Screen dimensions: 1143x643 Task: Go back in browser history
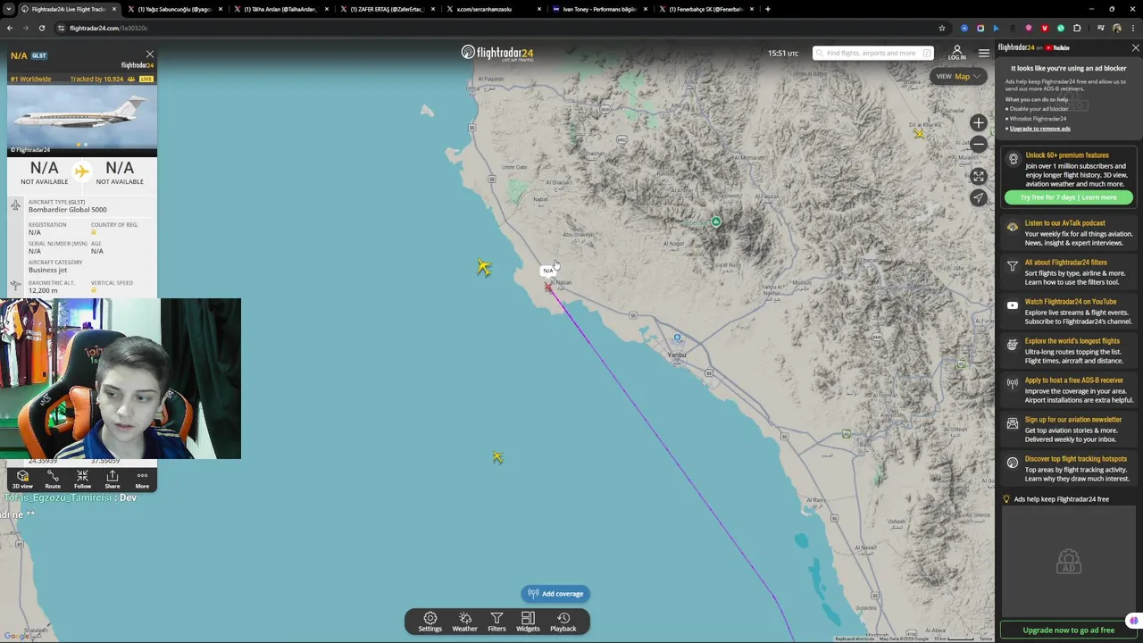coord(10,28)
